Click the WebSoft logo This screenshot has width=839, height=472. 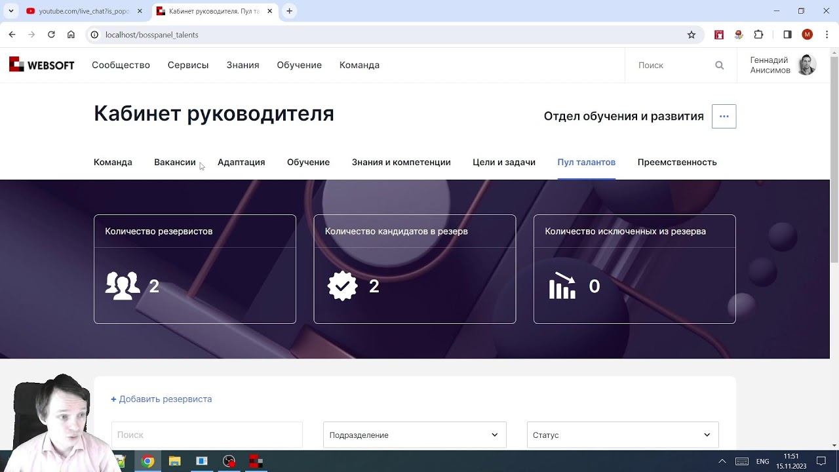(x=41, y=65)
